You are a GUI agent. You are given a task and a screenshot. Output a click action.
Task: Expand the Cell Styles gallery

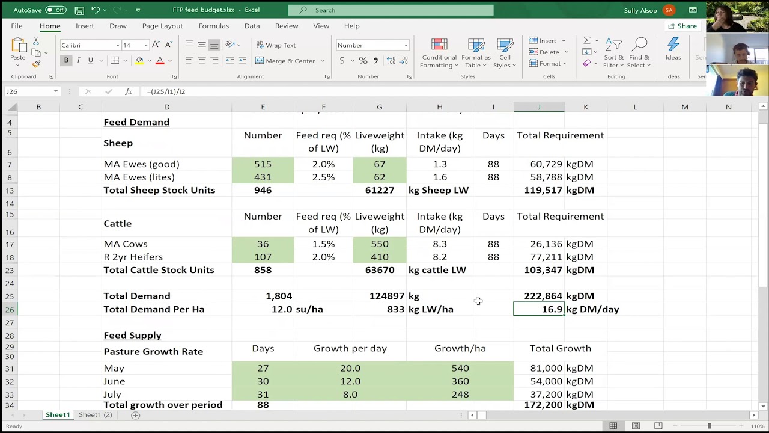click(x=505, y=54)
